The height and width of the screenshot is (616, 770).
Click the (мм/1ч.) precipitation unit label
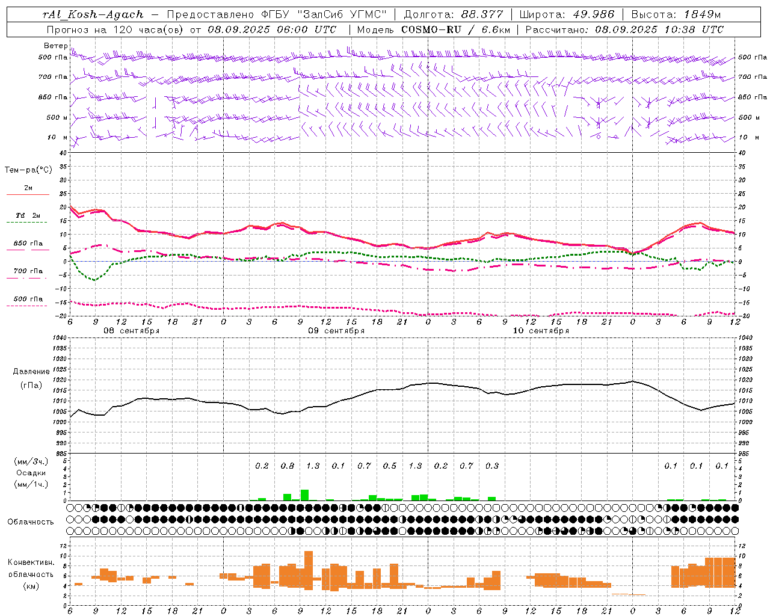31,484
